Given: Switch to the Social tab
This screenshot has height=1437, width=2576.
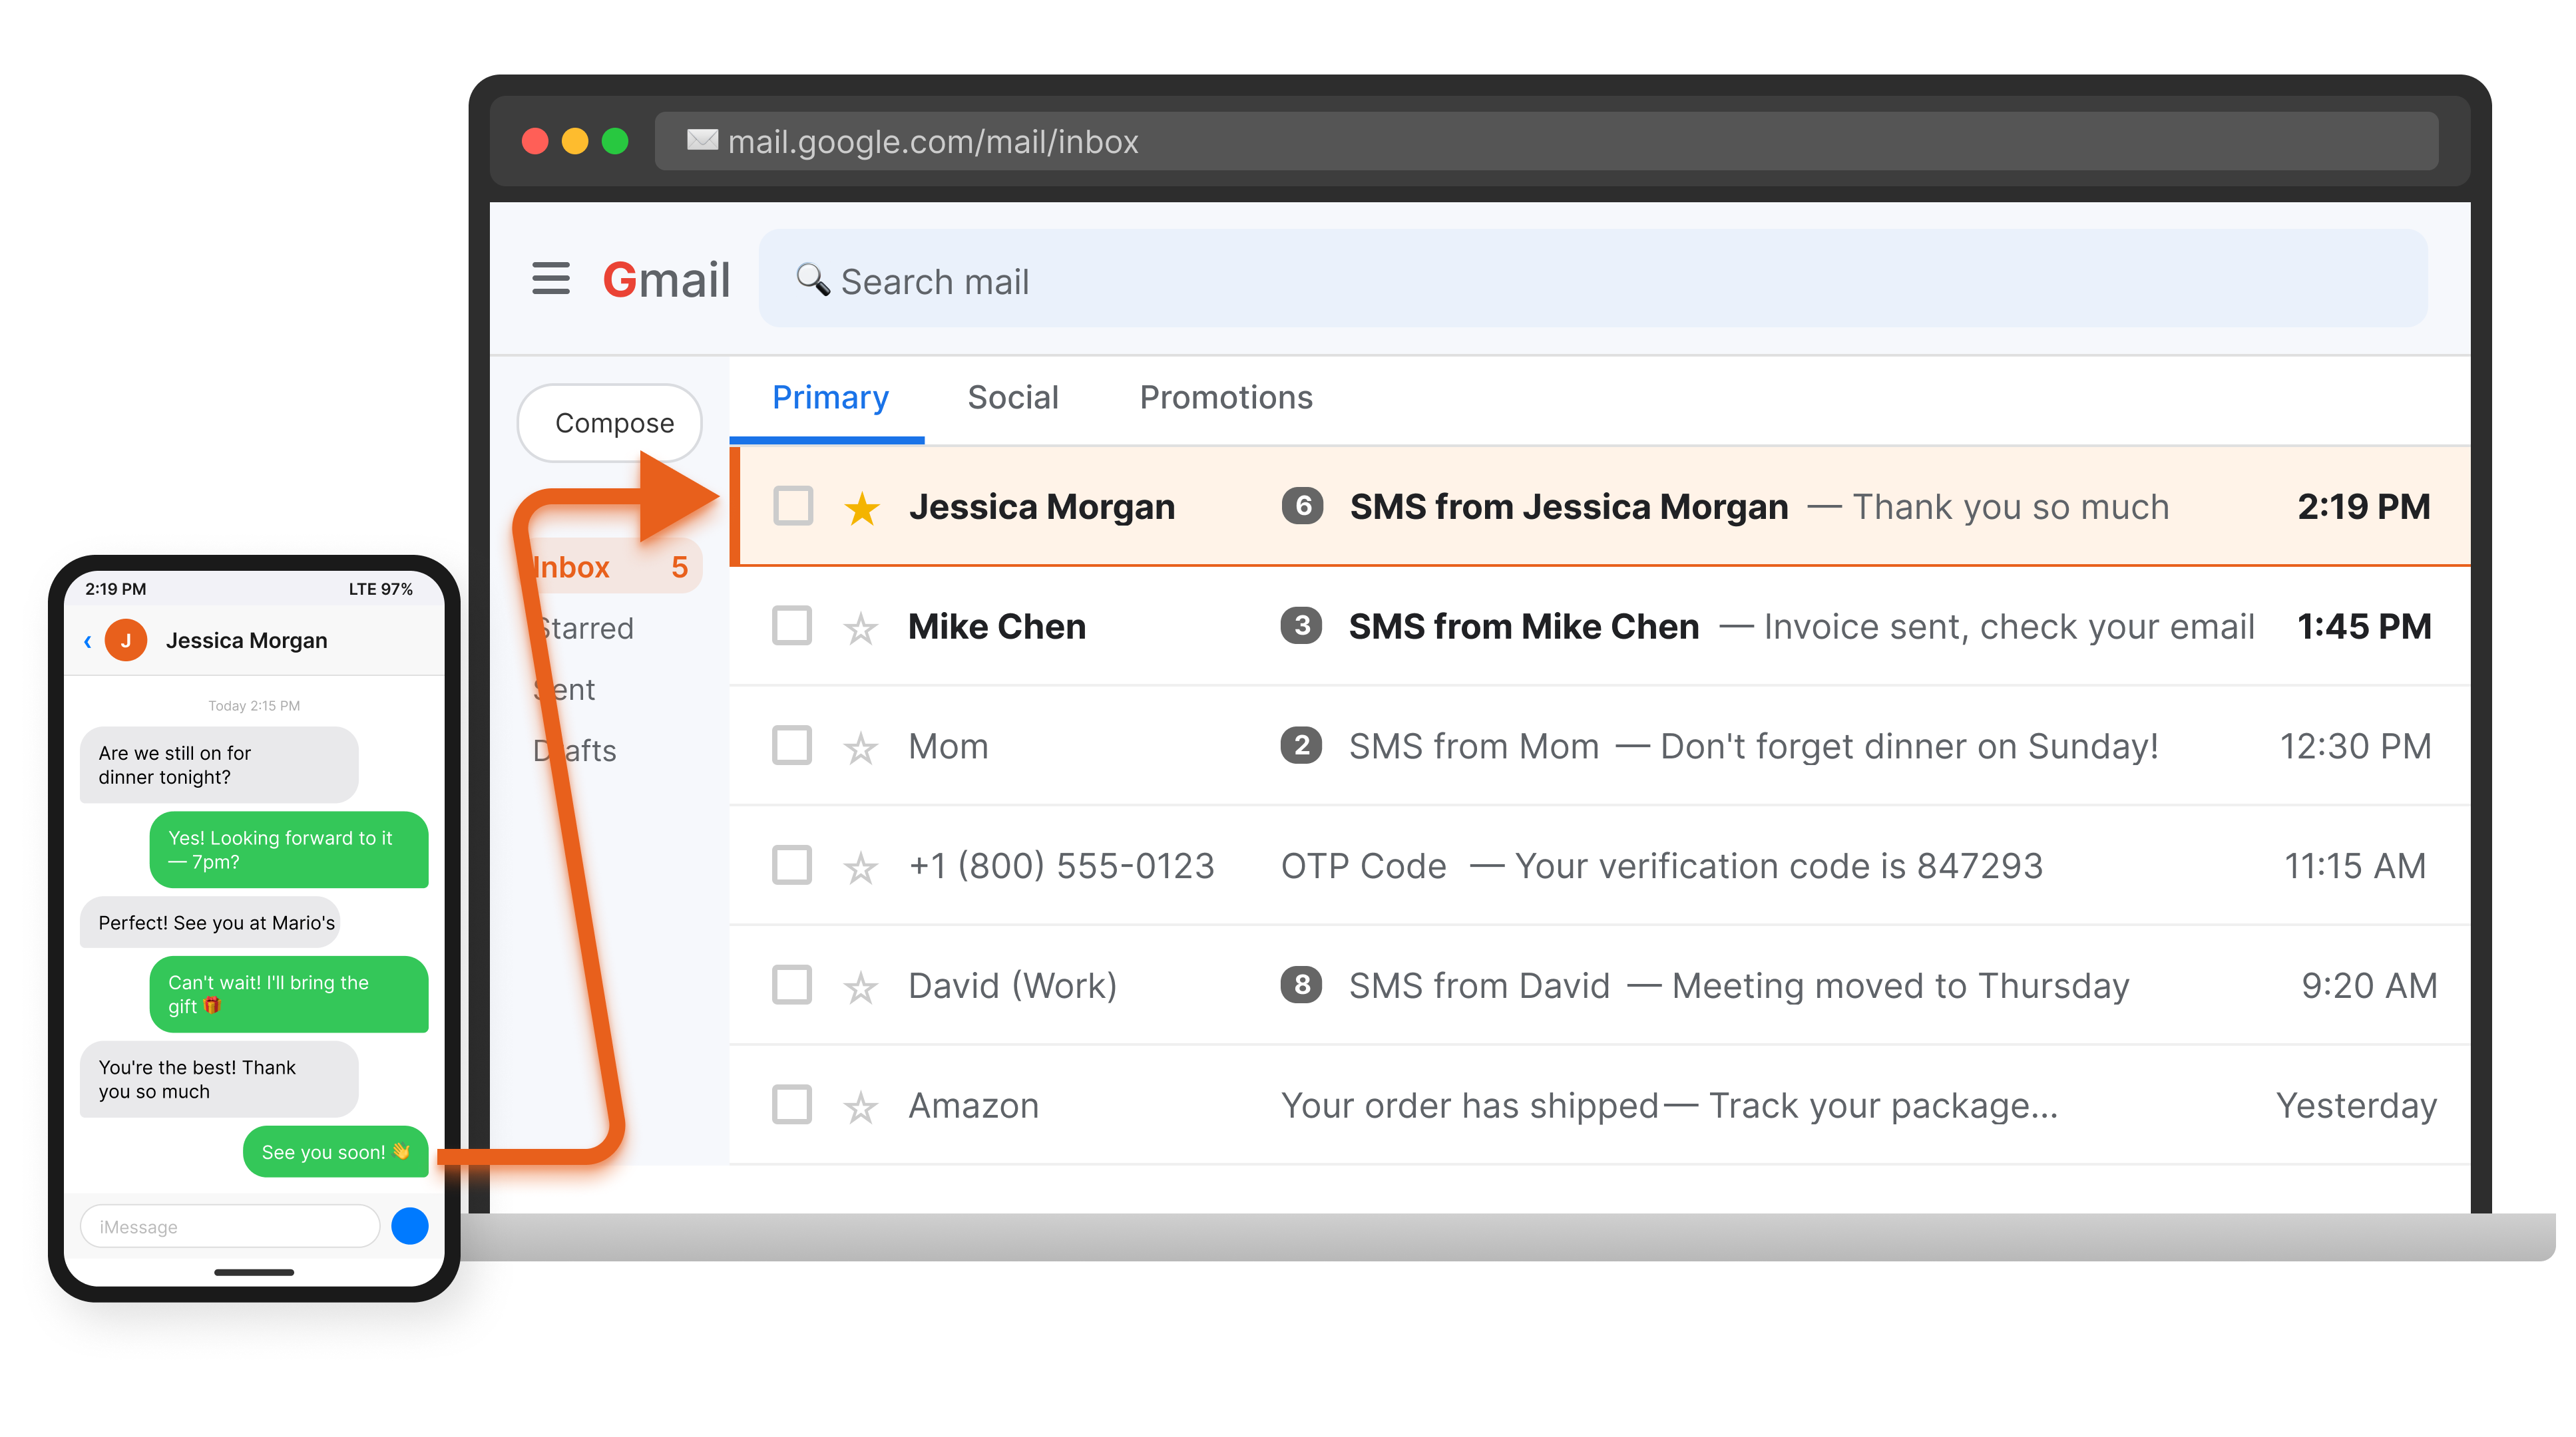Looking at the screenshot, I should pos(1012,398).
